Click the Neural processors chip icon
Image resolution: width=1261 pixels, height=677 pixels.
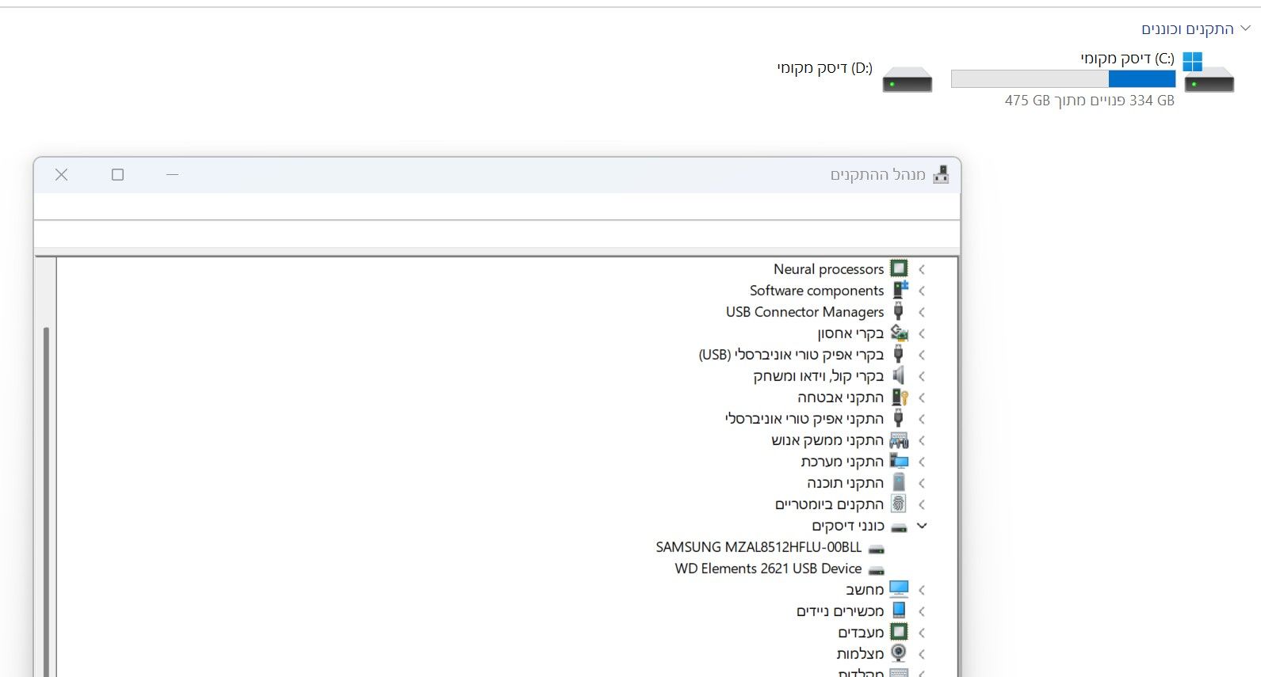click(899, 268)
